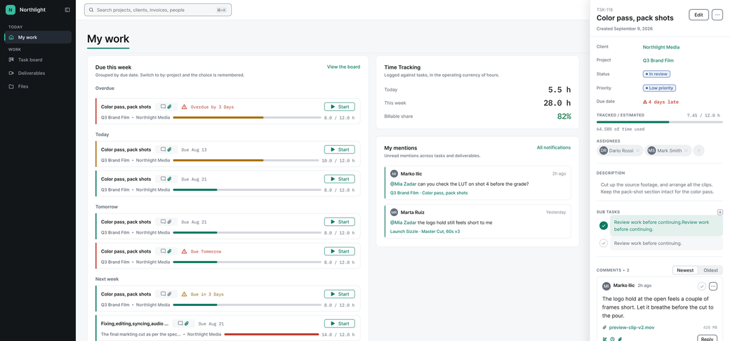730x341 pixels.
Task: Click the tracked versus estimated progress bar
Action: coord(660,122)
